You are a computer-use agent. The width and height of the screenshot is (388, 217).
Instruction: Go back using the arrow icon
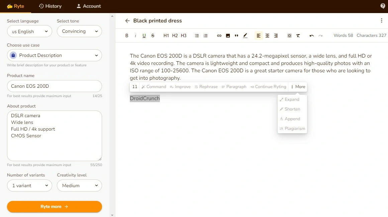(127, 21)
